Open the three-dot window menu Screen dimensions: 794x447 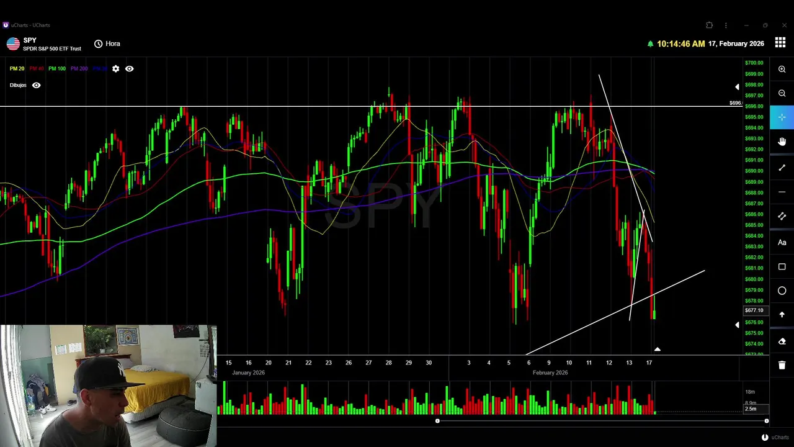(x=726, y=25)
